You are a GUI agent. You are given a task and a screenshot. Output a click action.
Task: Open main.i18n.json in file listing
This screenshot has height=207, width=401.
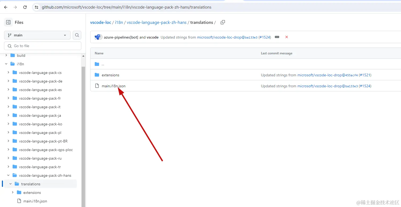(114, 86)
